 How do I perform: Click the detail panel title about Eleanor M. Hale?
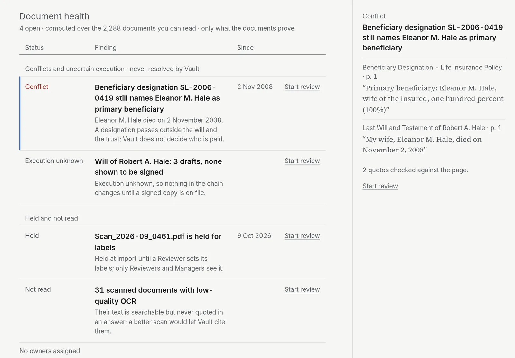pyautogui.click(x=433, y=38)
